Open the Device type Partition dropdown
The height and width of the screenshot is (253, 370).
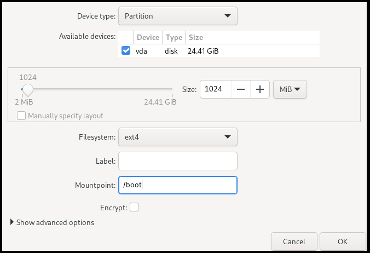[178, 16]
